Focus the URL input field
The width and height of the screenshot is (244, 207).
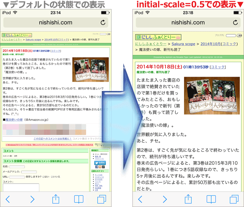point(17,177)
